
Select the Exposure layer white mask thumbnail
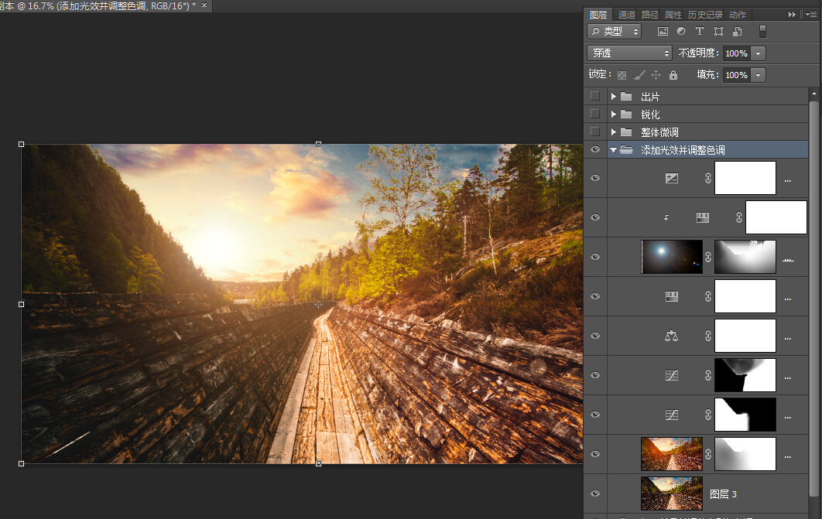coord(745,178)
